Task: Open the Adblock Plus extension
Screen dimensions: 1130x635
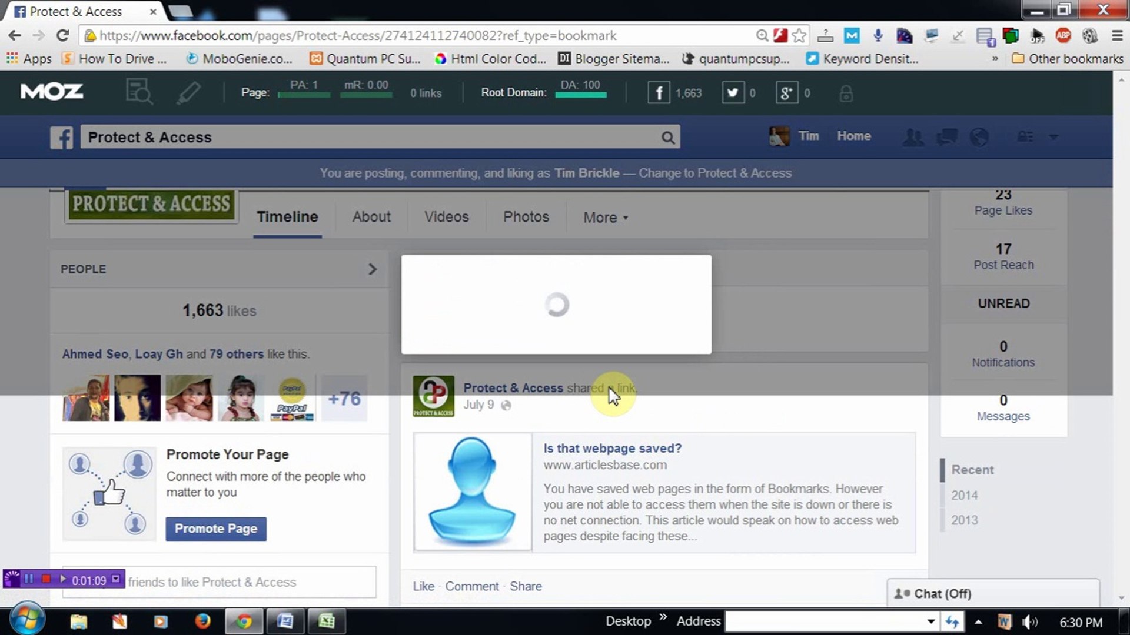Action: click(x=1063, y=35)
